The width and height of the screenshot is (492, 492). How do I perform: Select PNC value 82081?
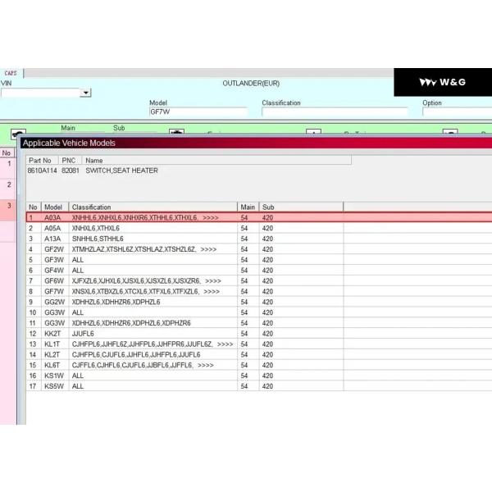[x=71, y=171]
